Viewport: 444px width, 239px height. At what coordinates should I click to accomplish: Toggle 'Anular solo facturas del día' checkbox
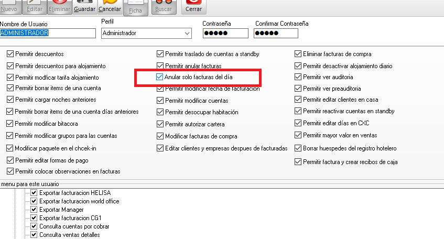pyautogui.click(x=160, y=78)
